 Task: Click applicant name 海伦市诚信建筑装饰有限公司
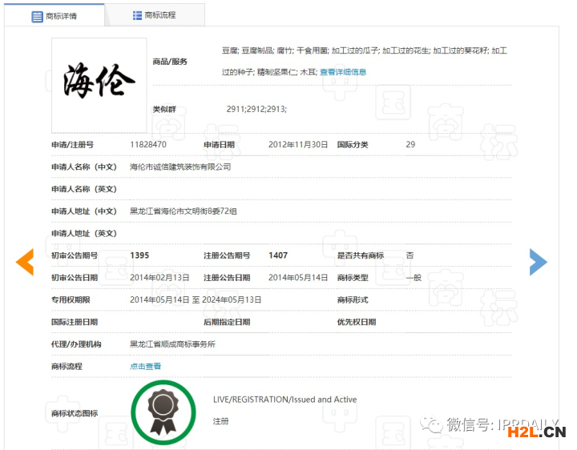tap(180, 167)
